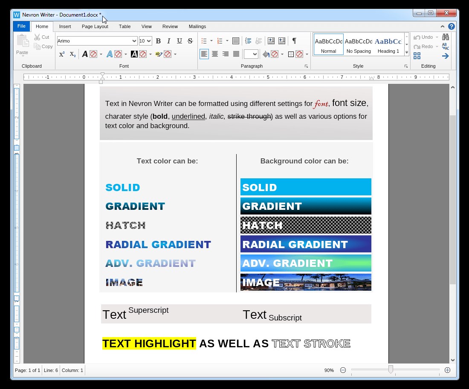Click the text highlight marker icon
469x389 pixels.
tap(159, 54)
